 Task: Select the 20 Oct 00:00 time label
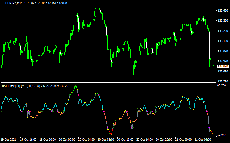[x=67, y=140]
